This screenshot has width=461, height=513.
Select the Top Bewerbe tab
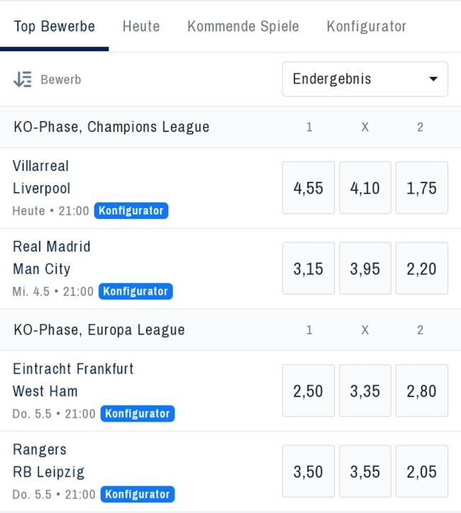55,27
